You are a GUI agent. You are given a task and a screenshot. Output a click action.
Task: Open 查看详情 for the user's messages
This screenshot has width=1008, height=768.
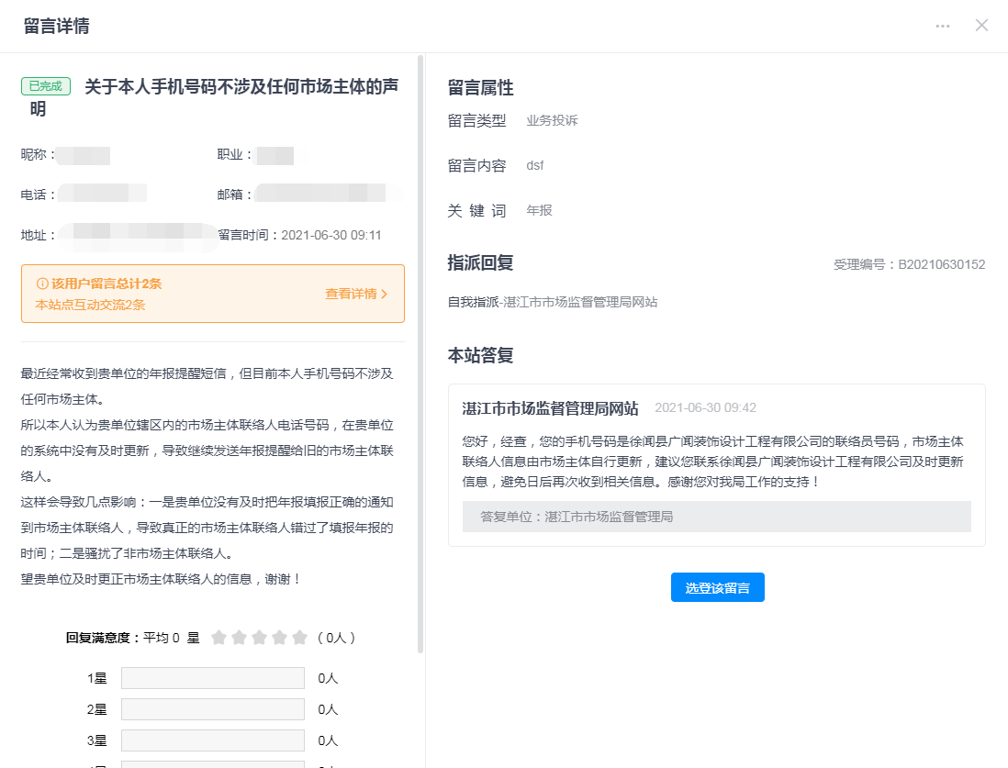click(x=351, y=295)
